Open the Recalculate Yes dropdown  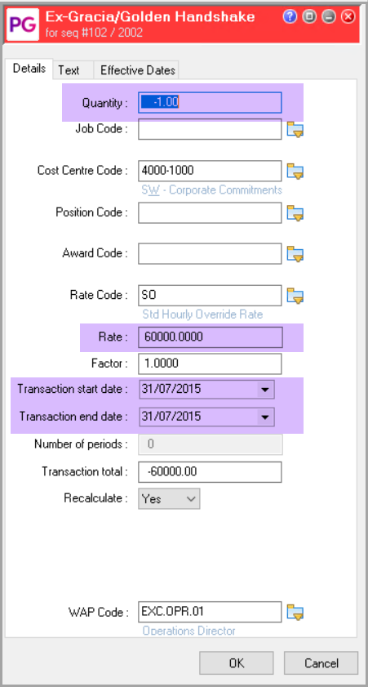pyautogui.click(x=169, y=498)
